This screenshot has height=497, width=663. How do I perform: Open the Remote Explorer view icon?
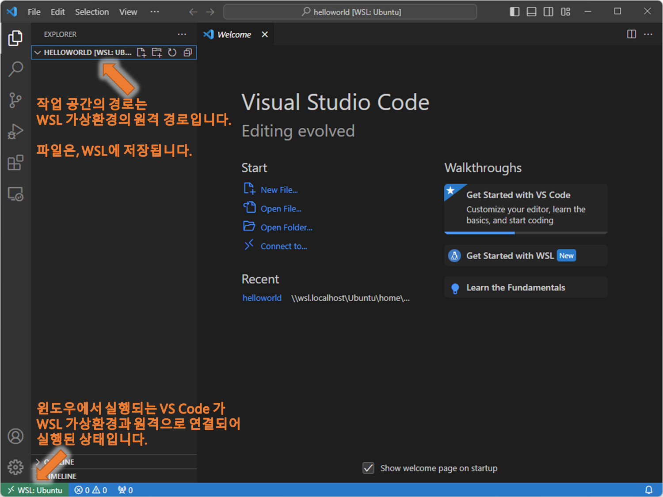(15, 194)
